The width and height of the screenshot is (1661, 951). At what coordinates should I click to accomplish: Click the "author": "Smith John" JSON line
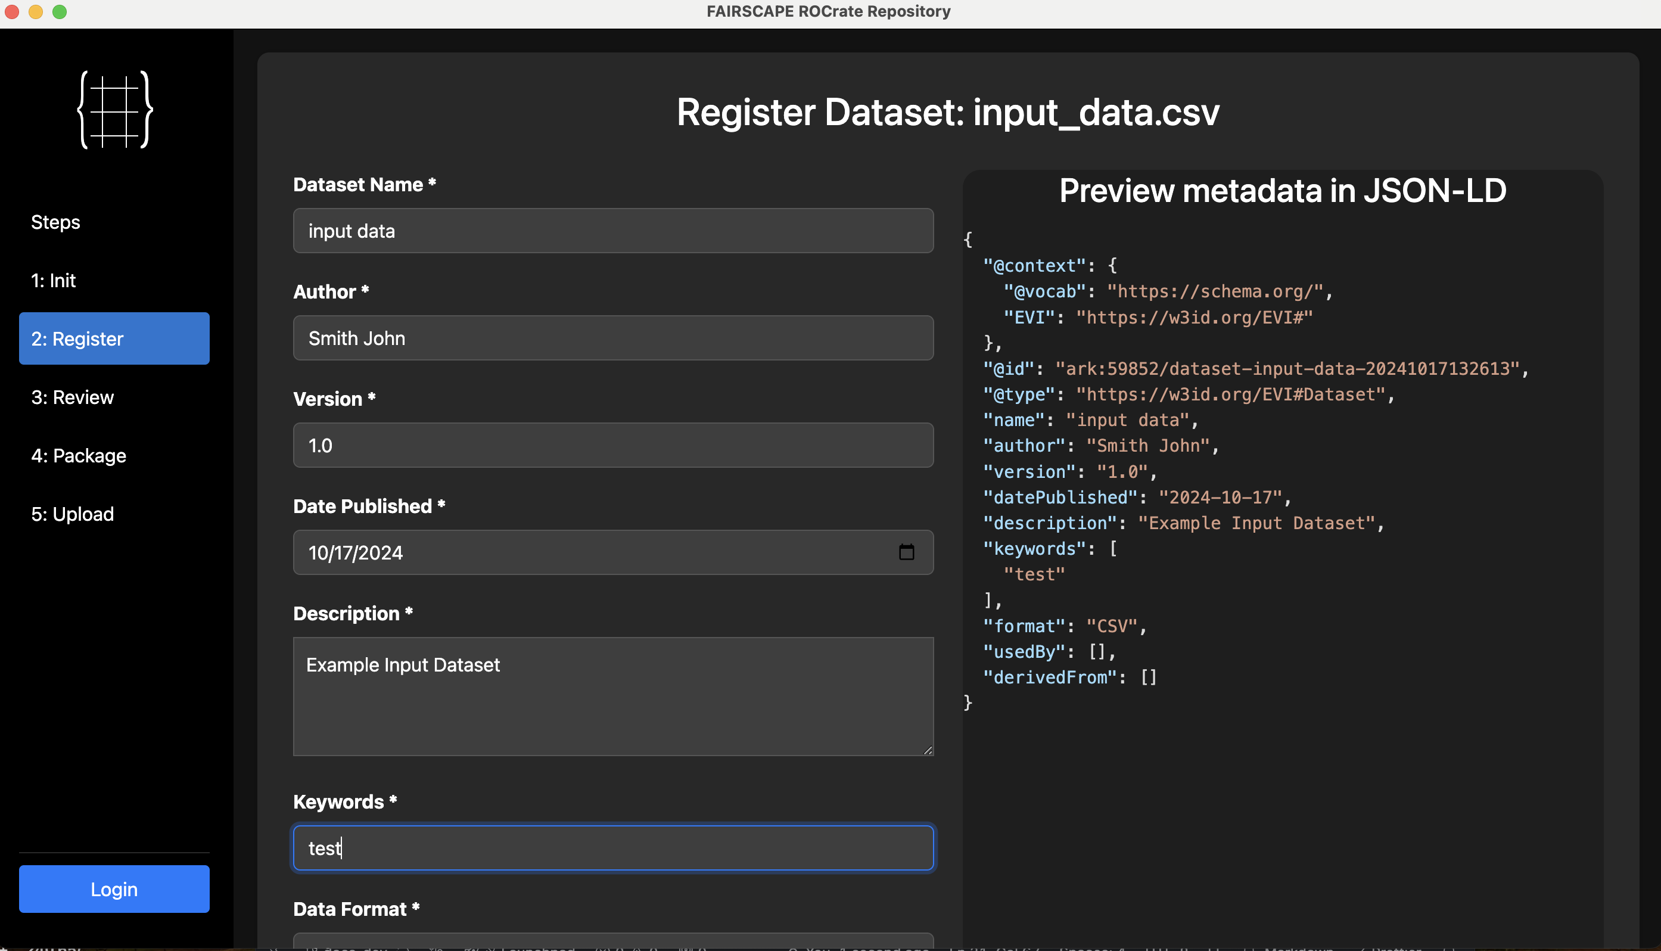pos(1101,446)
